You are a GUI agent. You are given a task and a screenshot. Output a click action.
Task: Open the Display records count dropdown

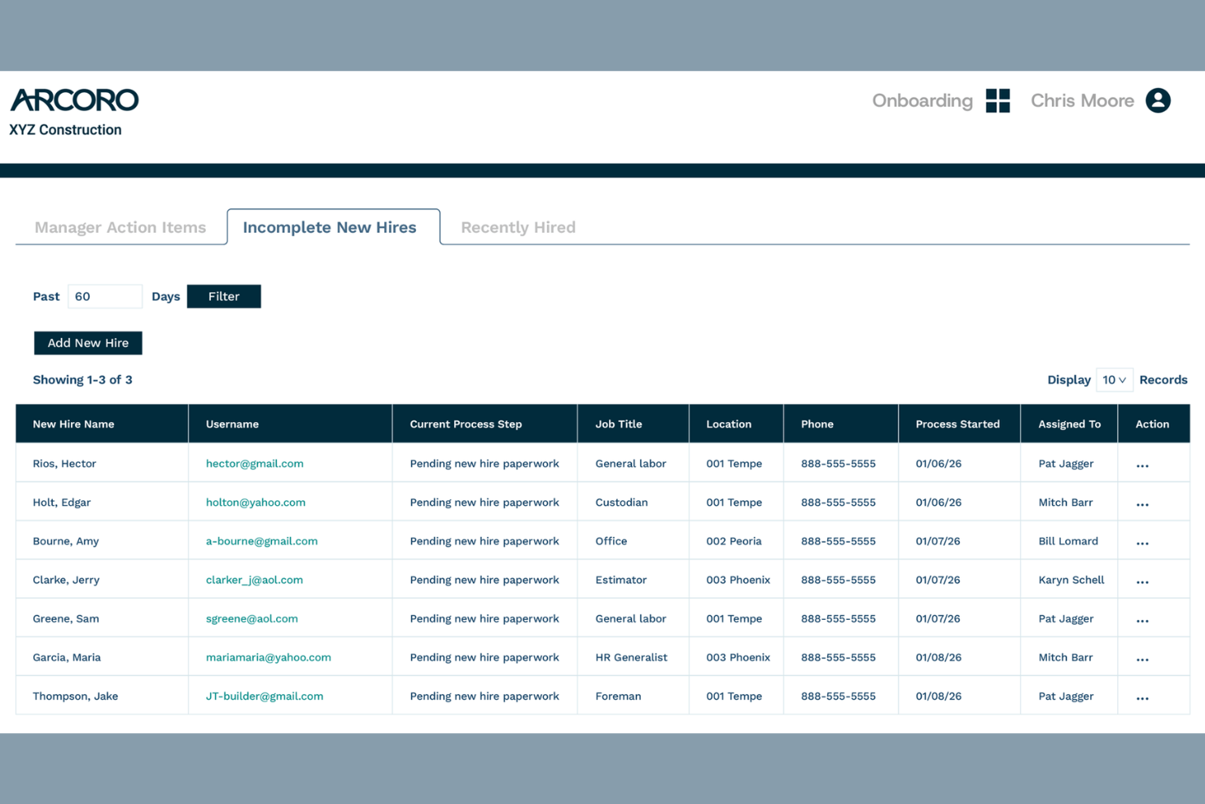(x=1114, y=380)
